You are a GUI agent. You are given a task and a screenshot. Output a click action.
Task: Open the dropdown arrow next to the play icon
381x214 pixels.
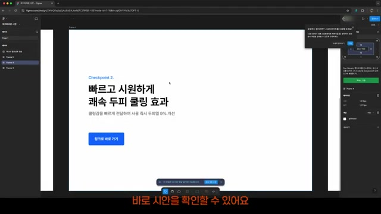(x=367, y=18)
